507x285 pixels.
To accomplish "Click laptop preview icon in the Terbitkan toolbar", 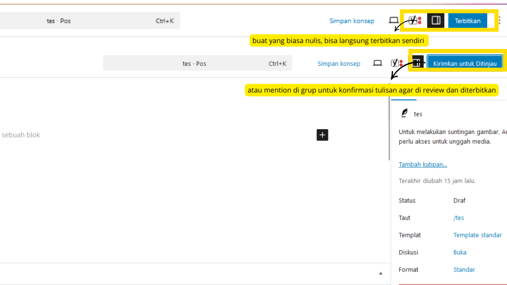I will [393, 20].
